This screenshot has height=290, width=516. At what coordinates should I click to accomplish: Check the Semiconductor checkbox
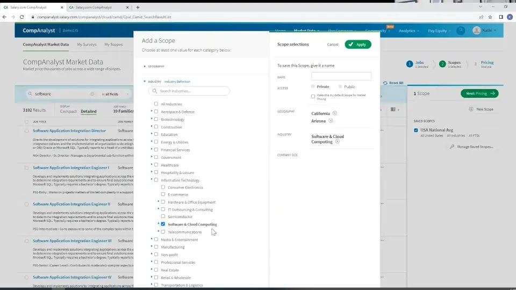click(163, 216)
